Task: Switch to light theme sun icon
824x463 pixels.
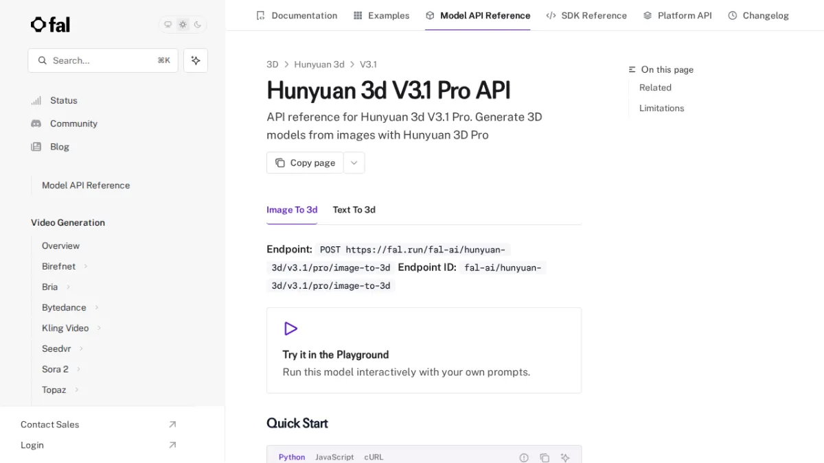Action: (x=183, y=25)
